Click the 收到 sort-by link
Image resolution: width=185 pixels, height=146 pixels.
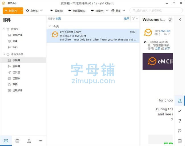[58, 19]
